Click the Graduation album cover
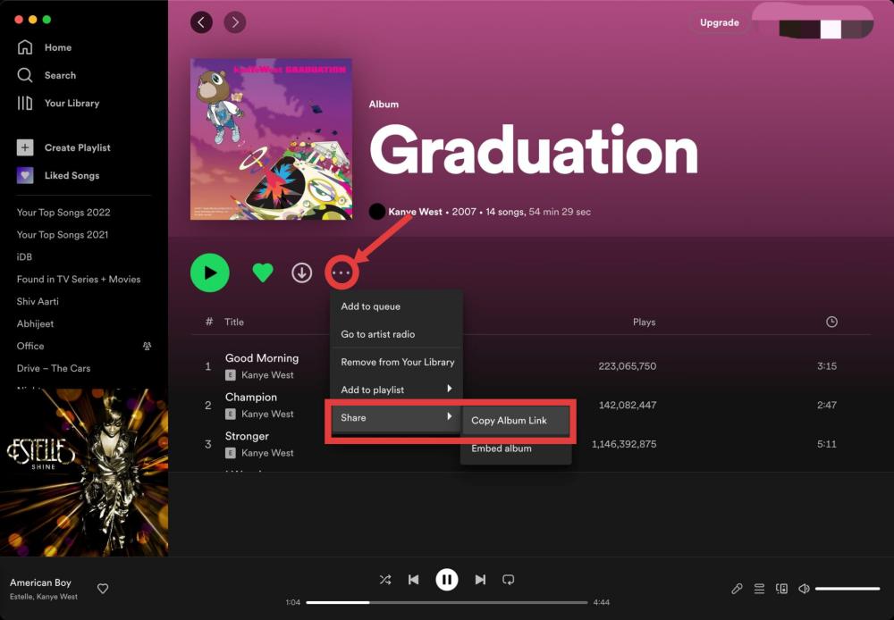This screenshot has width=894, height=620. (272, 139)
